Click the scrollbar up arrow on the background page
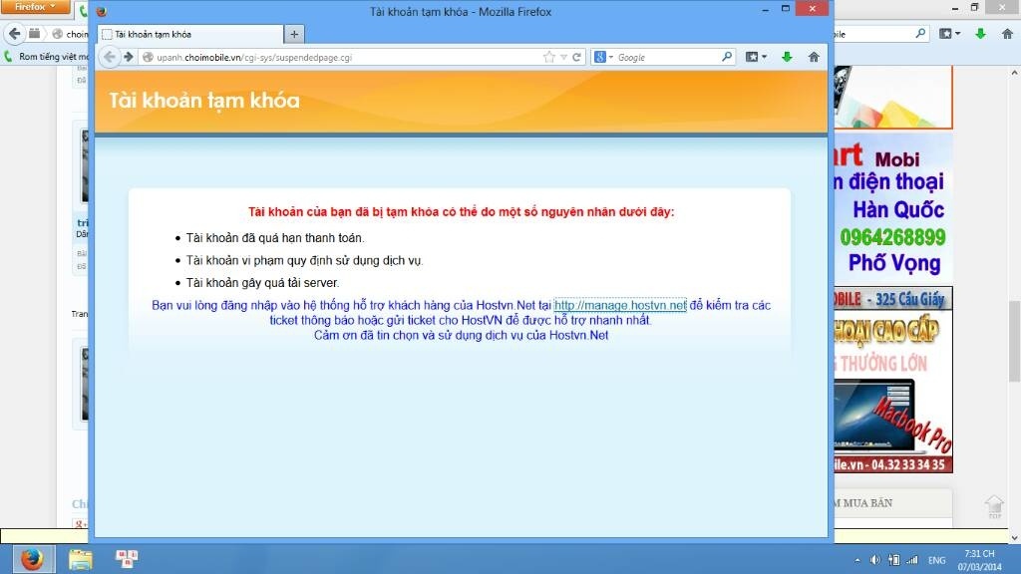1021x574 pixels. (x=1014, y=71)
